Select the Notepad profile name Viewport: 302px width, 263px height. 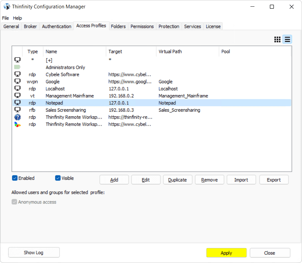[54, 103]
